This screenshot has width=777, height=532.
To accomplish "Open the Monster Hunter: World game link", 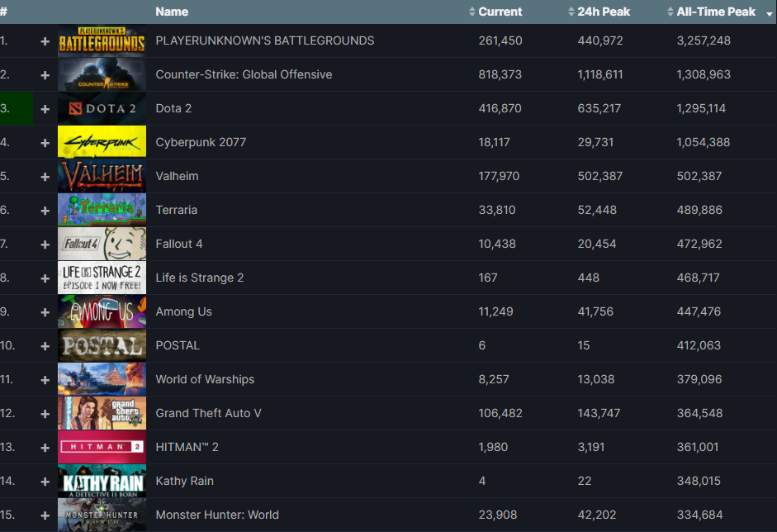I will (217, 515).
